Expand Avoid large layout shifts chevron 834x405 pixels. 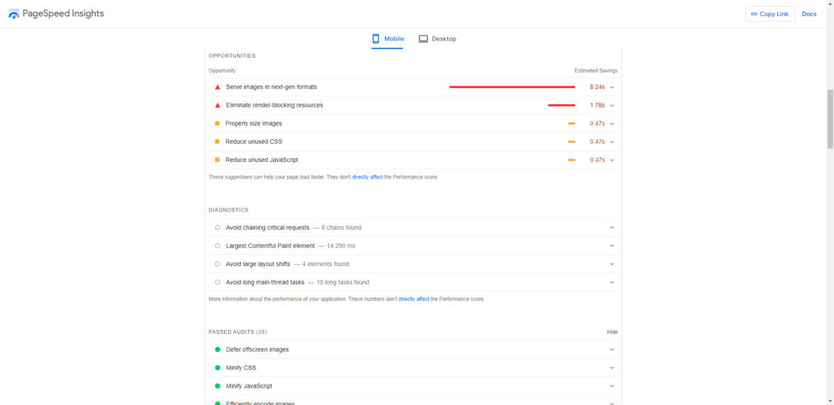[612, 264]
